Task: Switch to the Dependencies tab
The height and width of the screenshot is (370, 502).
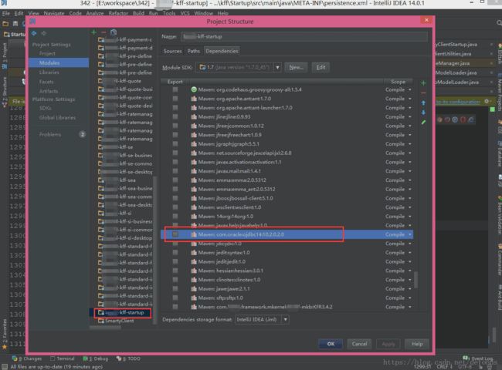Action: pyautogui.click(x=222, y=51)
